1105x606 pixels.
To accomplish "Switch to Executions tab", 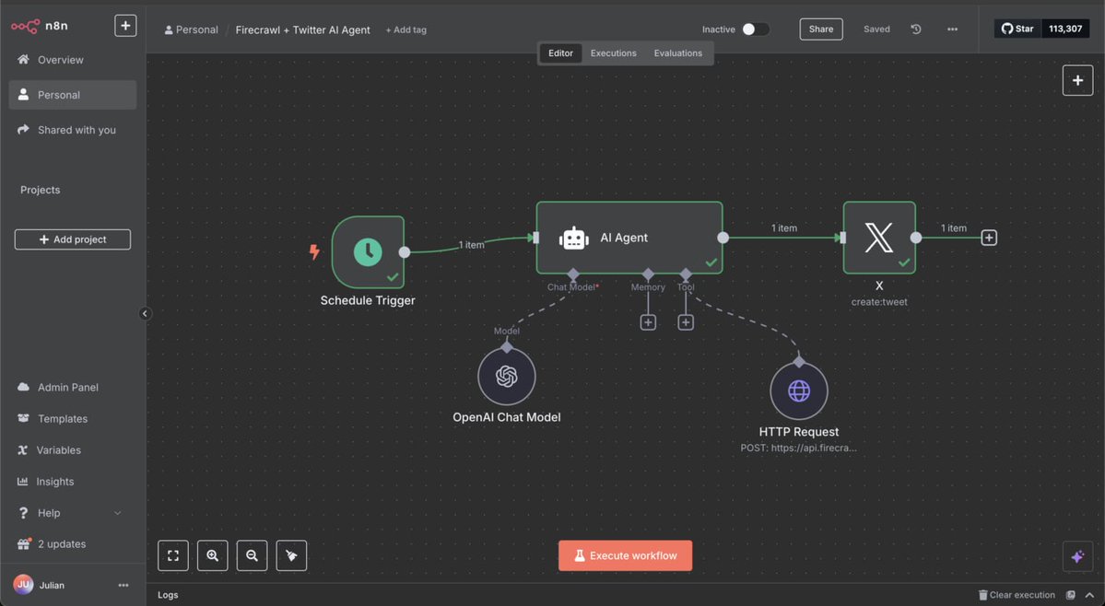I will (613, 52).
